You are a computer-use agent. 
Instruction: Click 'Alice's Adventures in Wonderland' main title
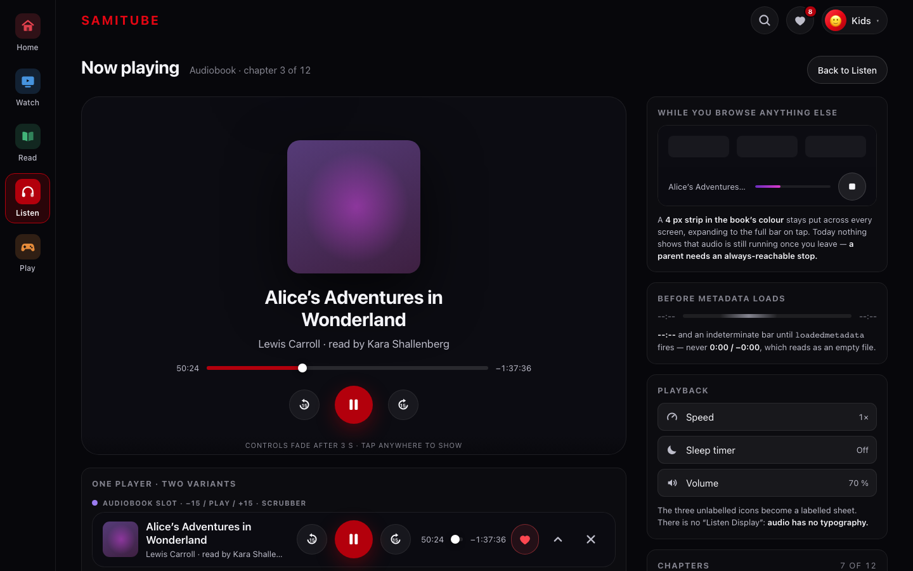(354, 308)
